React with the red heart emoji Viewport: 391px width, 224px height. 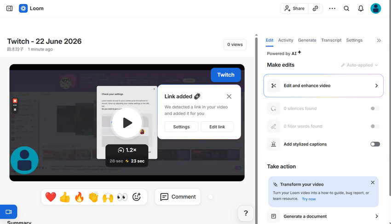click(x=51, y=197)
